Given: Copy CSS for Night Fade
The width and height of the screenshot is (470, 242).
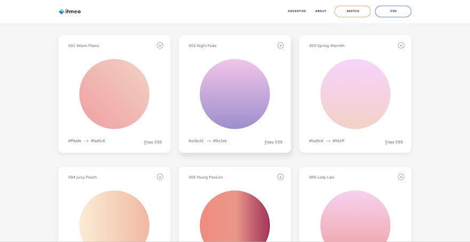Looking at the screenshot, I should (273, 142).
